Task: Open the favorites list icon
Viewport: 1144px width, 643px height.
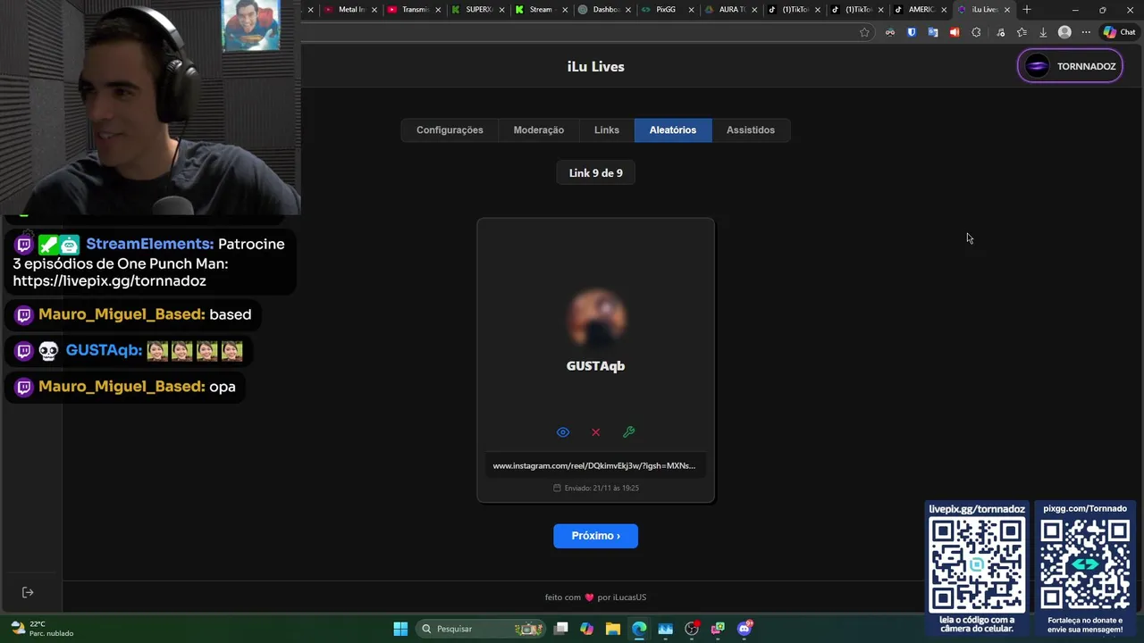Action: coord(1022,32)
